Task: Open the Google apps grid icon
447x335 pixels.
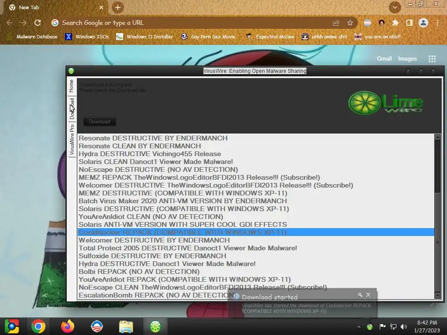Action: pyautogui.click(x=432, y=59)
